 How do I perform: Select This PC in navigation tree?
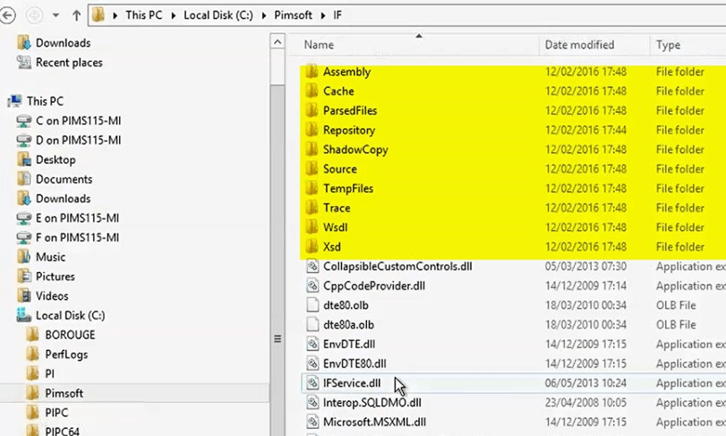[x=45, y=101]
